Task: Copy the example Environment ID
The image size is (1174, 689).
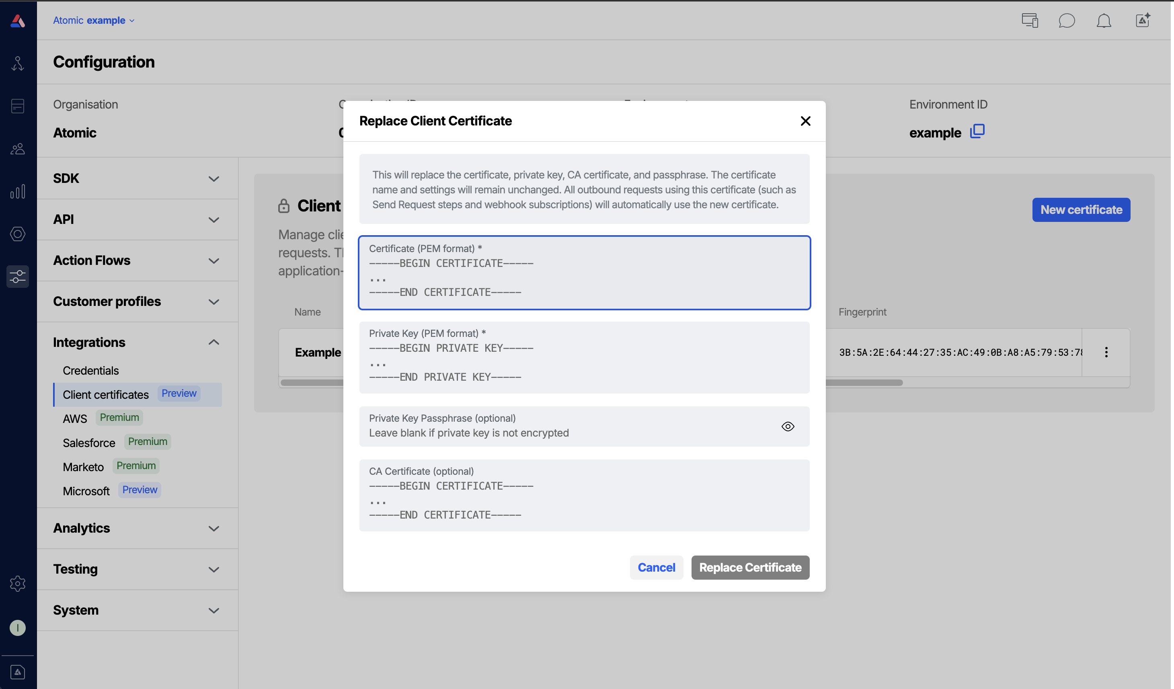Action: tap(977, 132)
